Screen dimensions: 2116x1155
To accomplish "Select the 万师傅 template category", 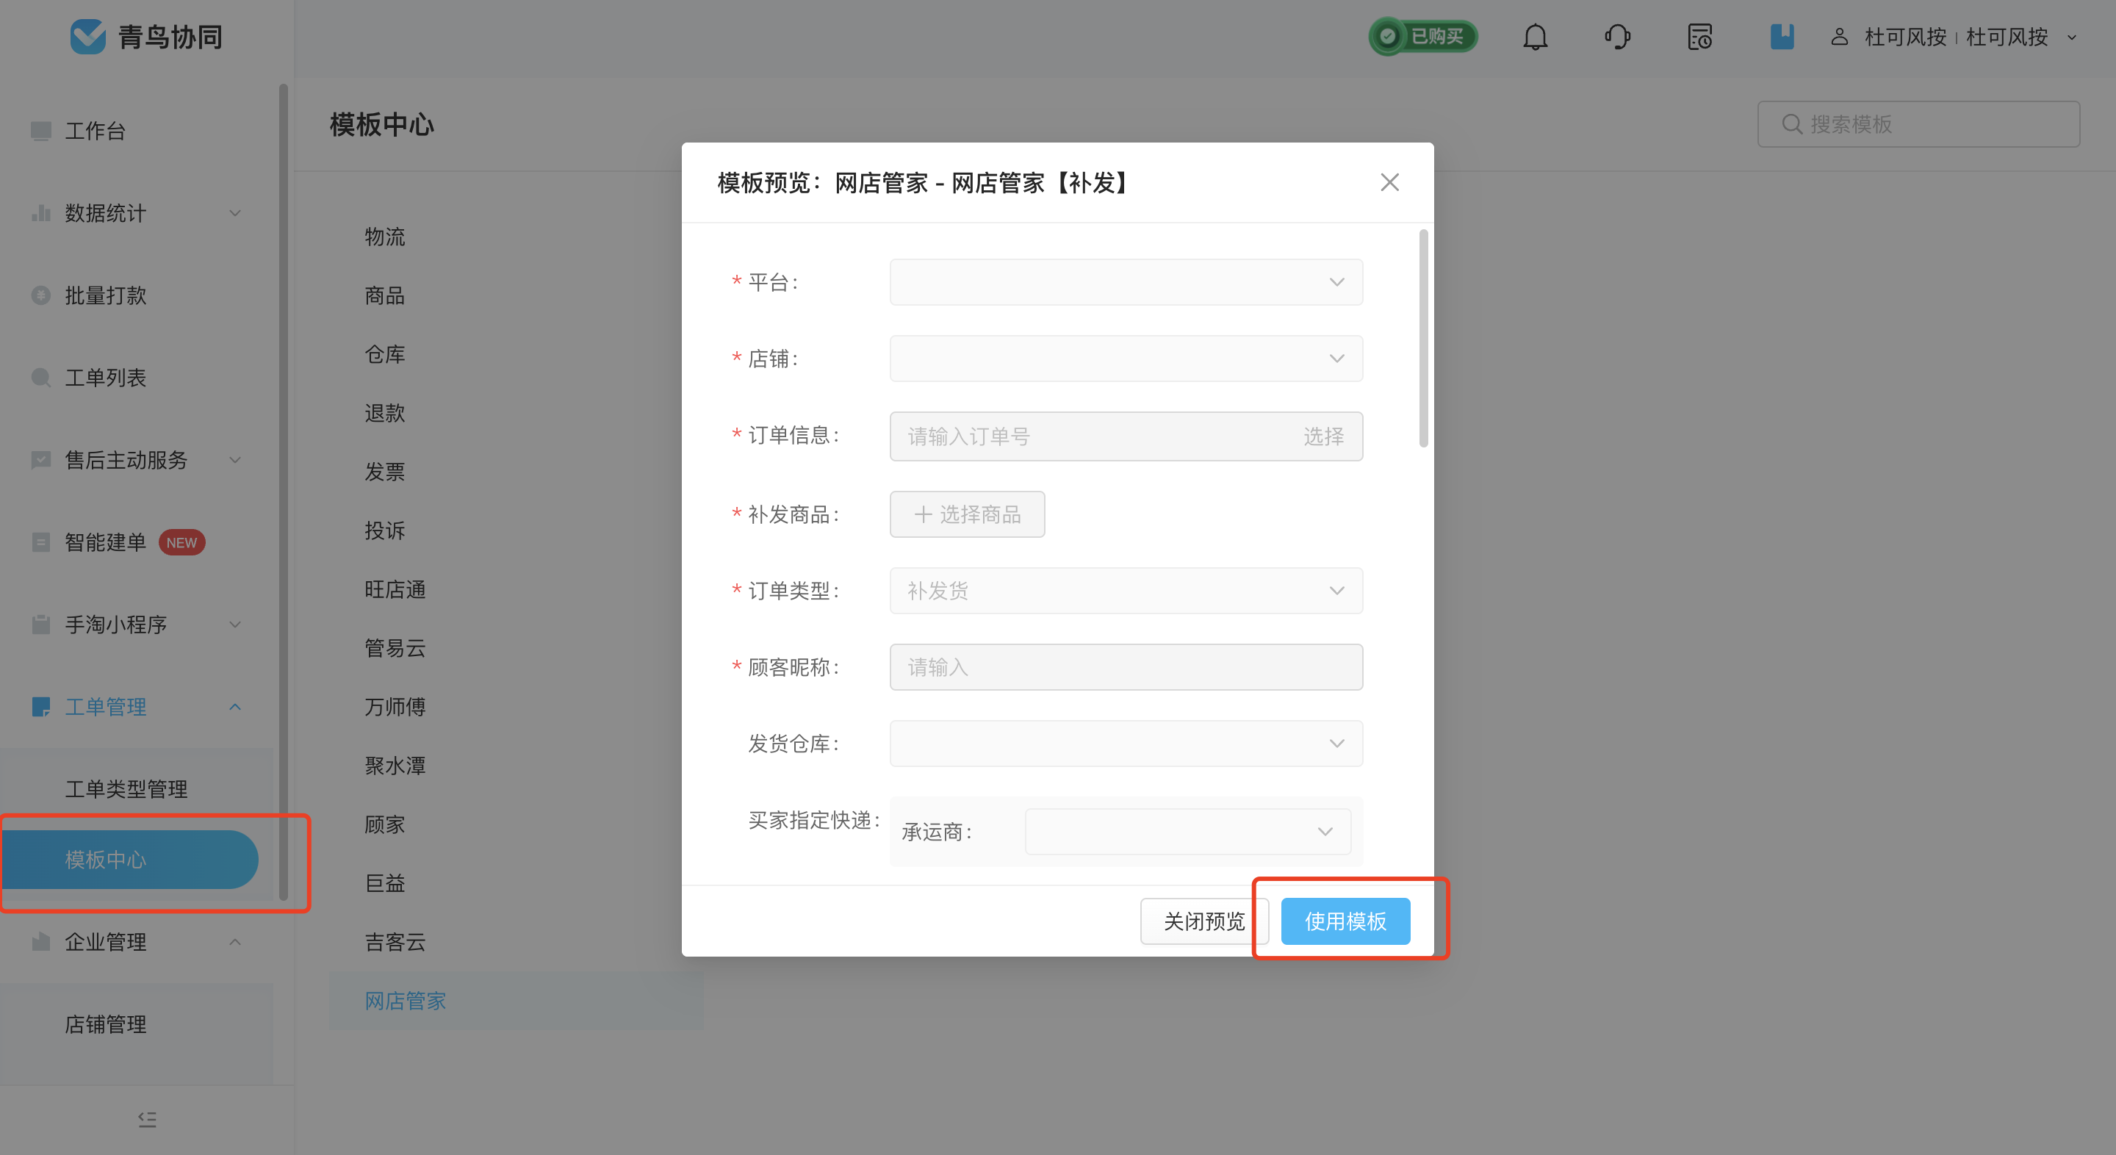I will click(x=395, y=707).
